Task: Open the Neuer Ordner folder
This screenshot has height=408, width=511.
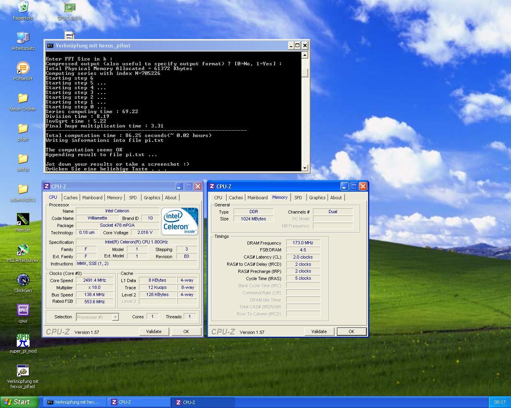Action: [23, 102]
